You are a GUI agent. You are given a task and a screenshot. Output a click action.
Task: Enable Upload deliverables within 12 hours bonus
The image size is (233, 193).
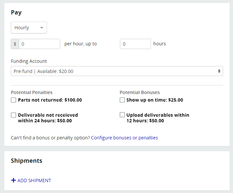122,115
